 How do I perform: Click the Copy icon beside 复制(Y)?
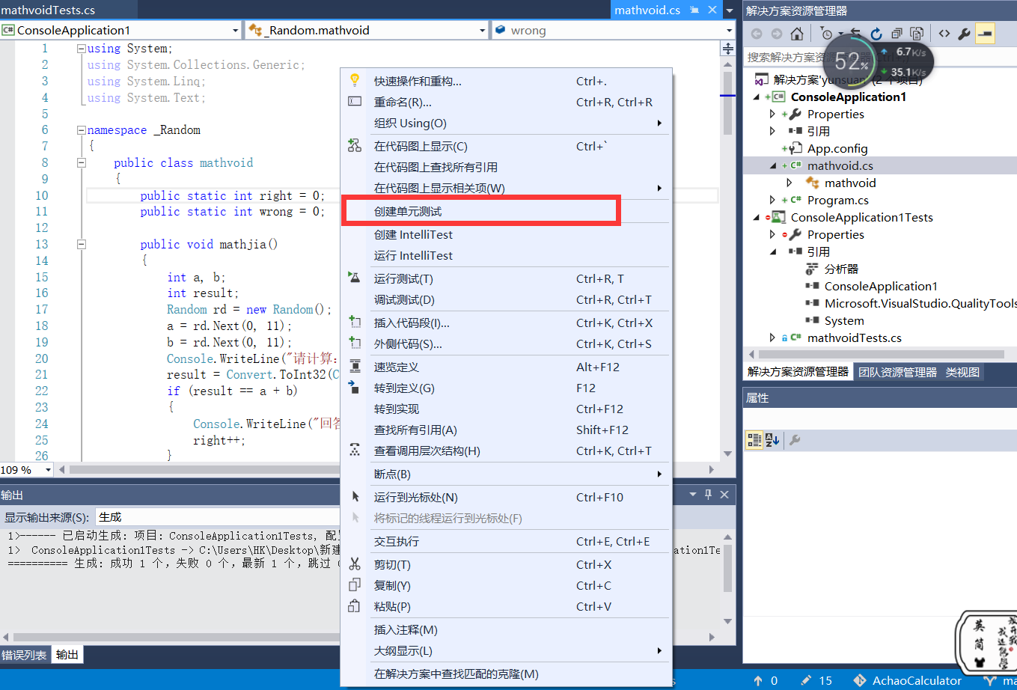(x=355, y=585)
